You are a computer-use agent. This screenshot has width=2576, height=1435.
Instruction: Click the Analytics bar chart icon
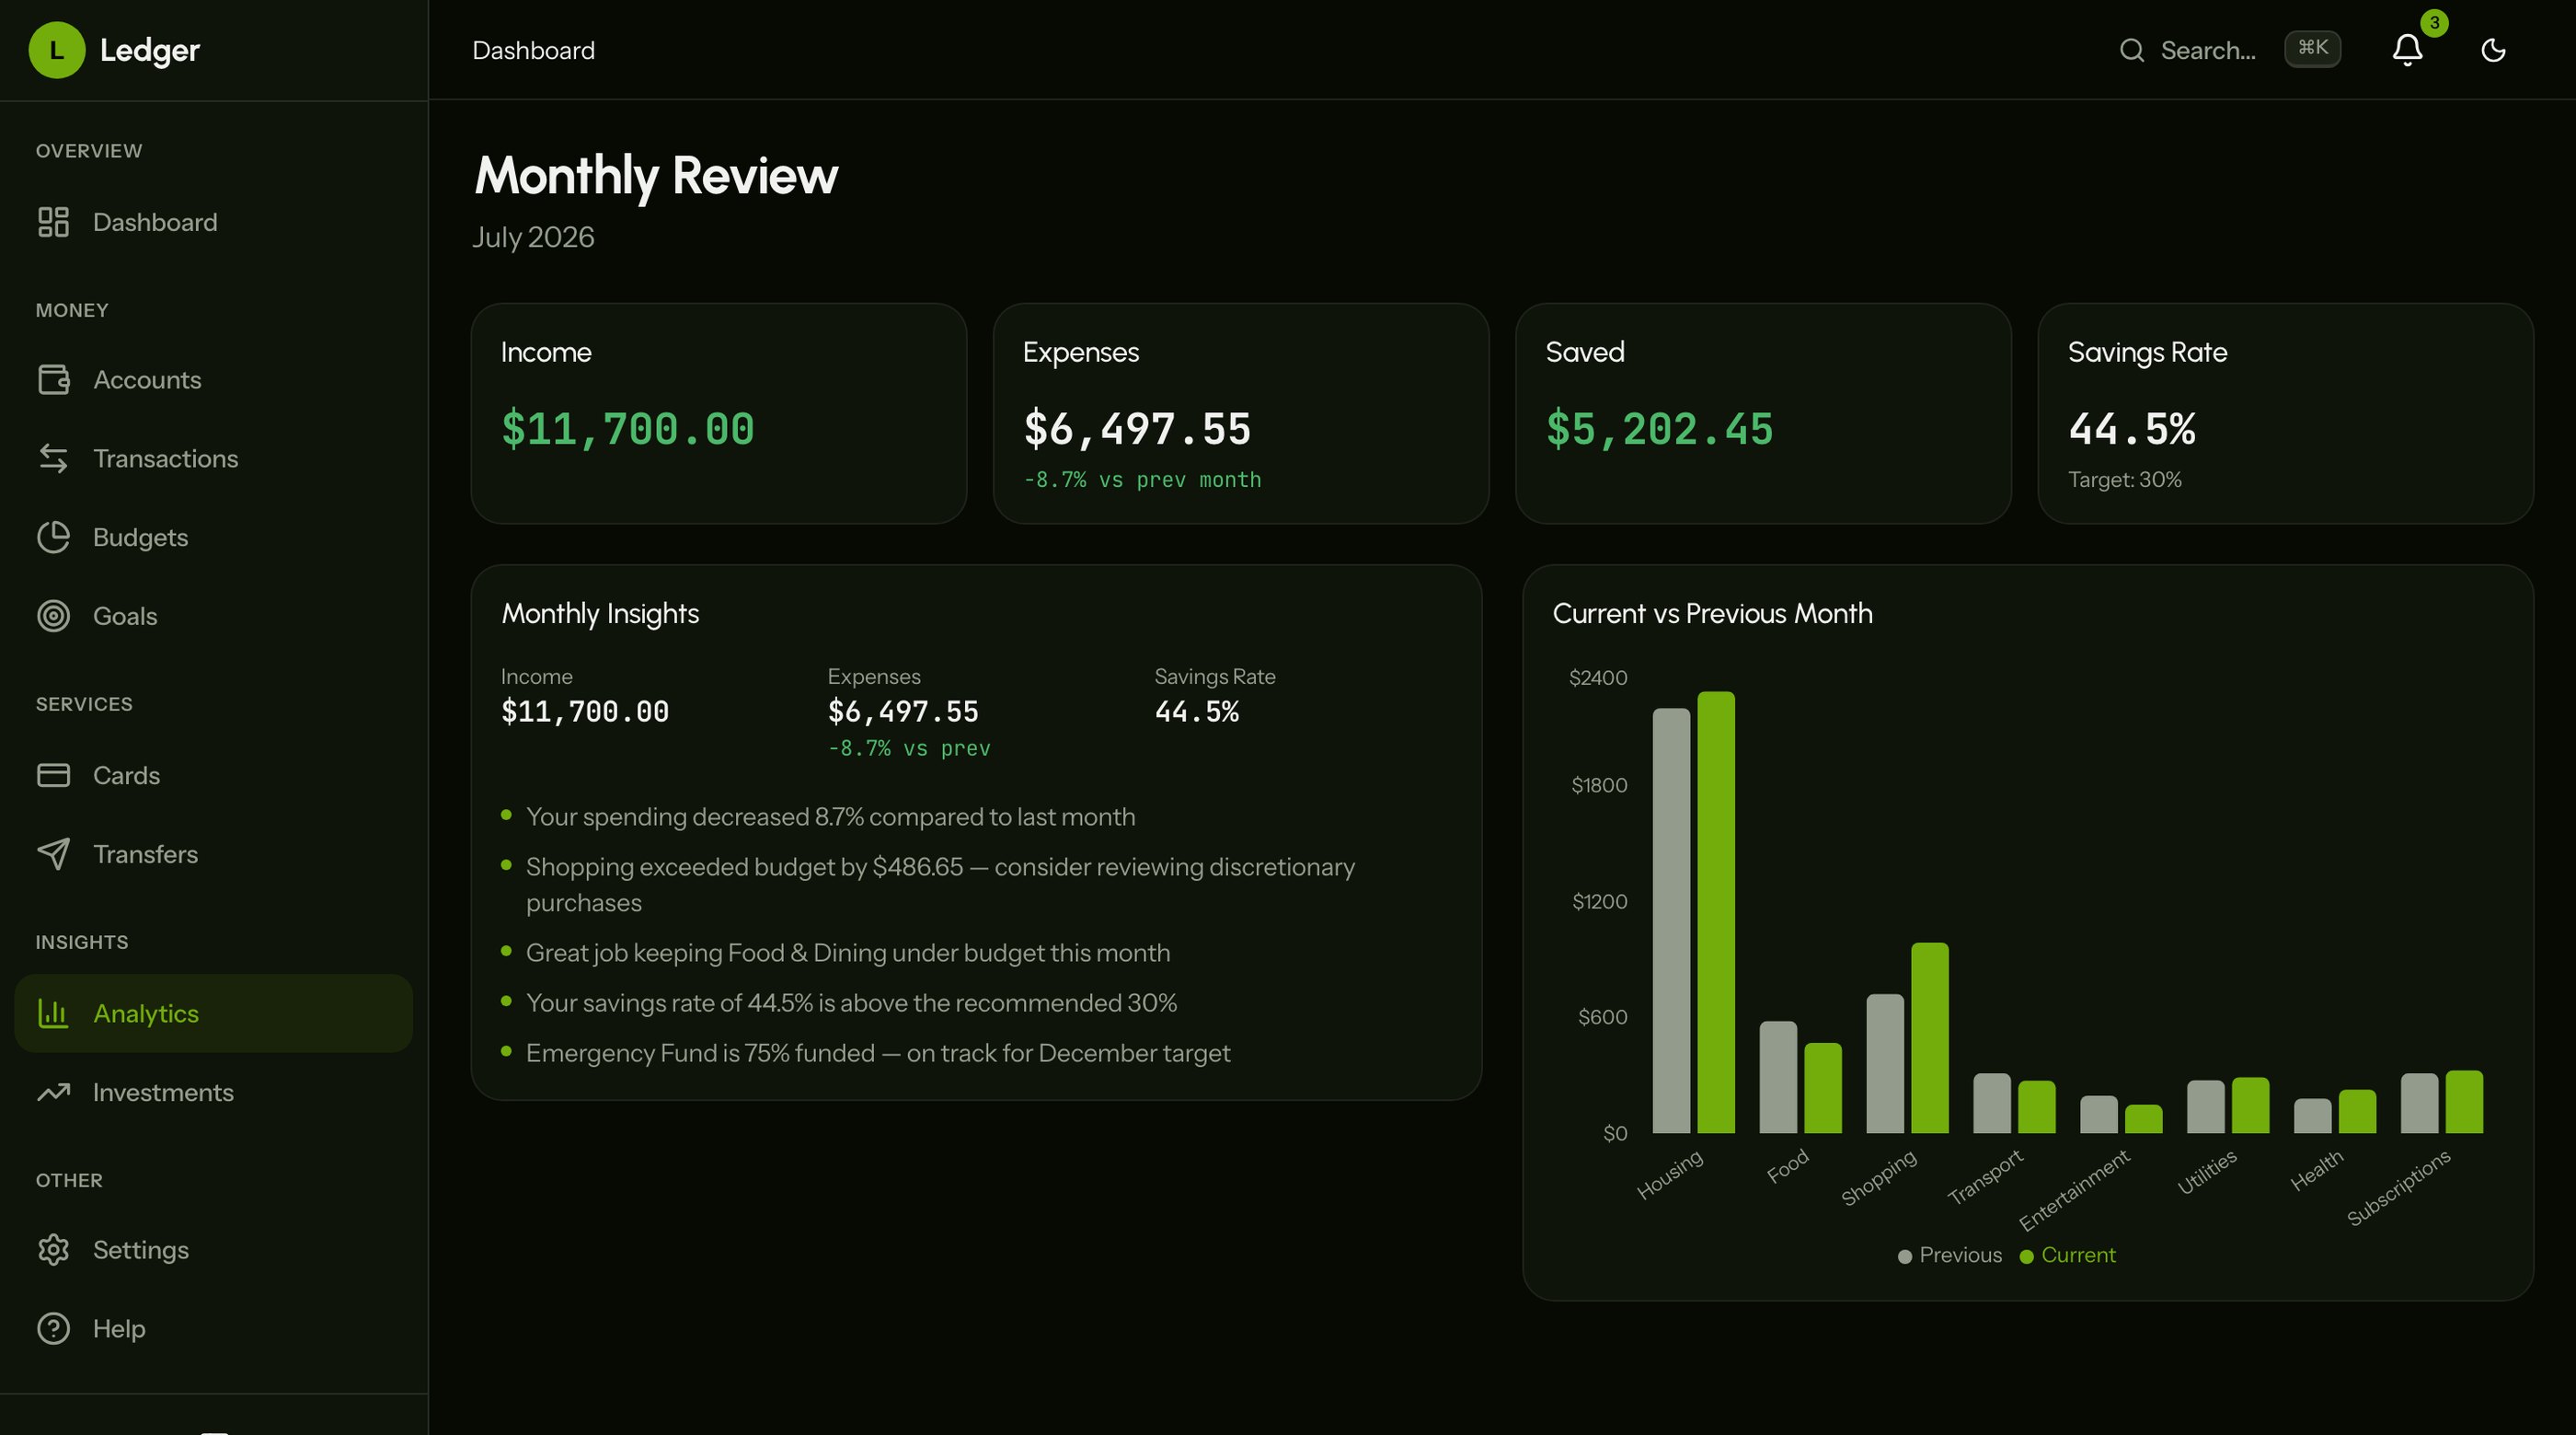53,1013
